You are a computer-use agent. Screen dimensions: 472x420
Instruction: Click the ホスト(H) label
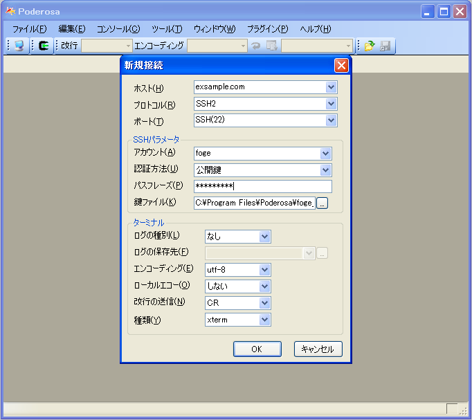[149, 89]
